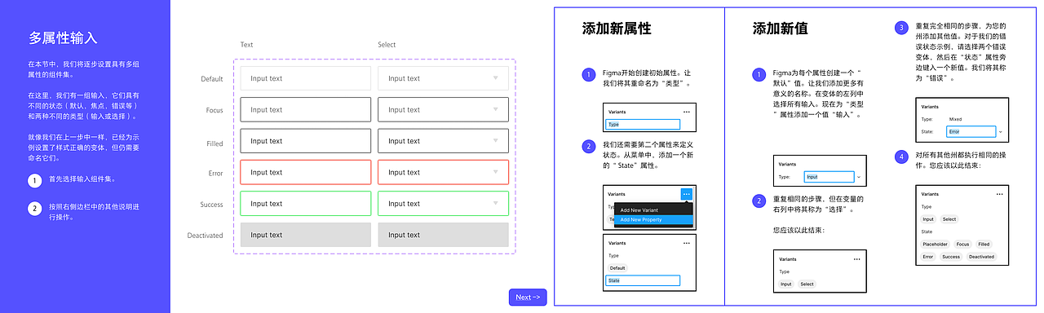The width and height of the screenshot is (1044, 313).
Task: Expand the Filled row Select dropdown arrow
Action: click(x=495, y=141)
